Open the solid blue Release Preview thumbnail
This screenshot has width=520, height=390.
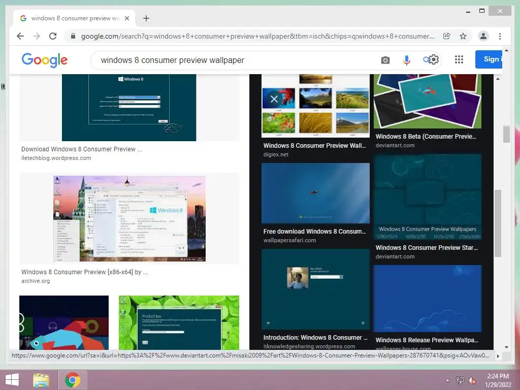[428, 299]
